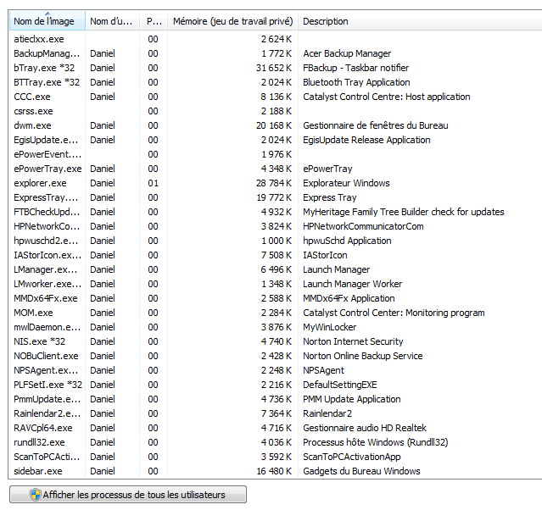Select the rundll32.exe process row
542x510 pixels.
pyautogui.click(x=40, y=442)
